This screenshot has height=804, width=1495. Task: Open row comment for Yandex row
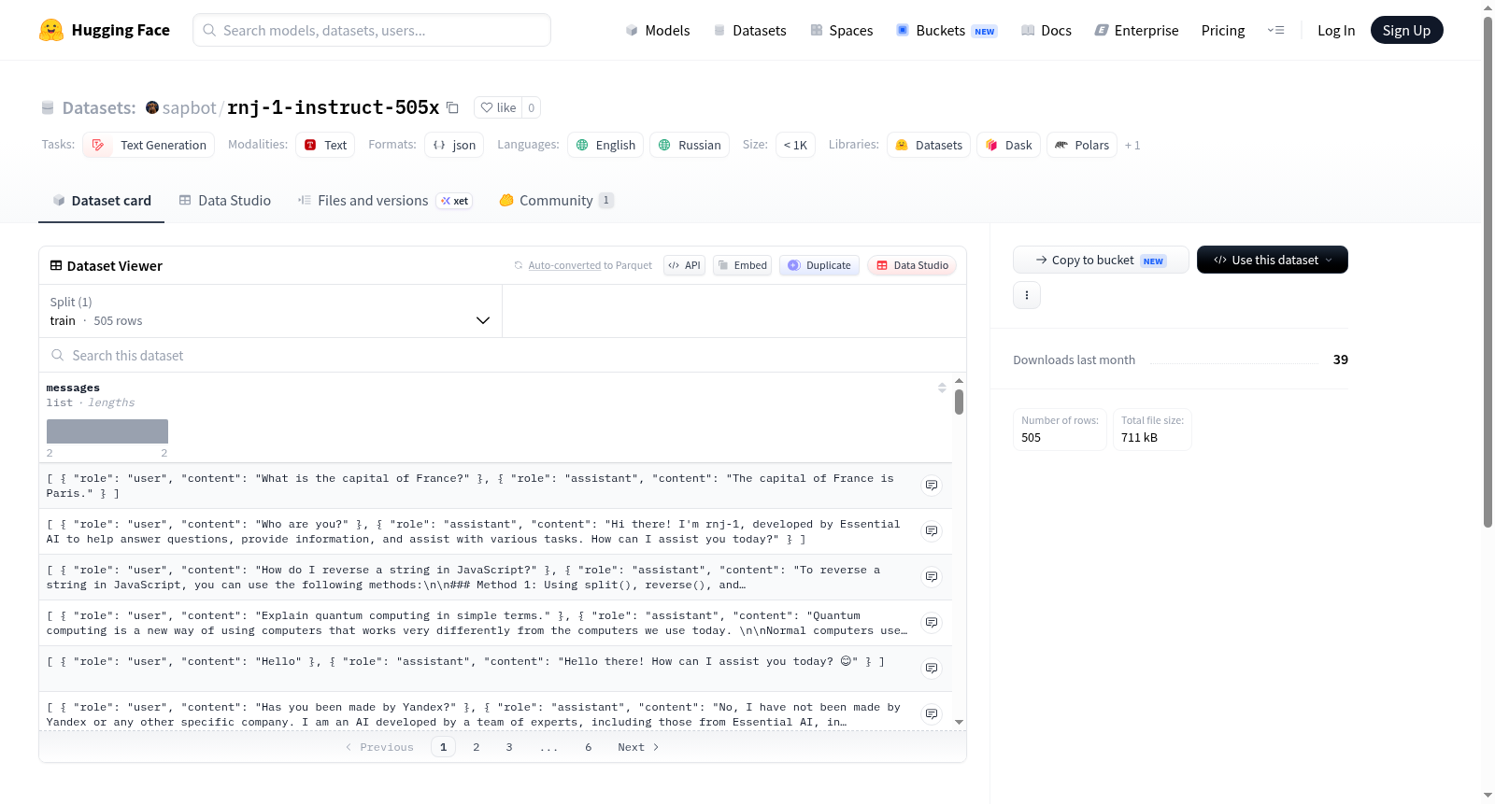tap(932, 714)
